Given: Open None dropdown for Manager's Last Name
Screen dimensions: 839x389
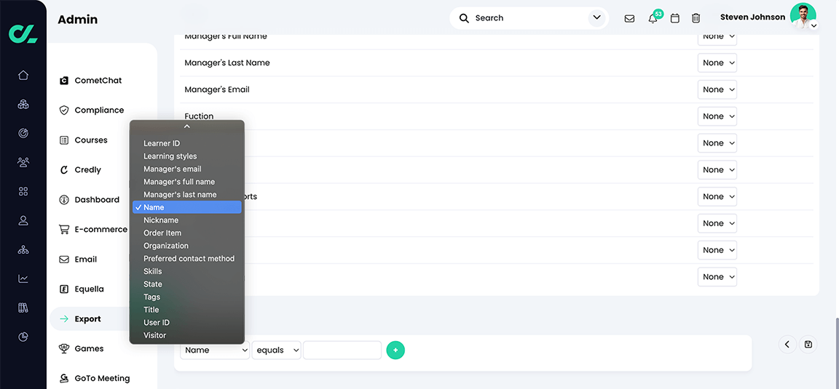Looking at the screenshot, I should point(717,63).
